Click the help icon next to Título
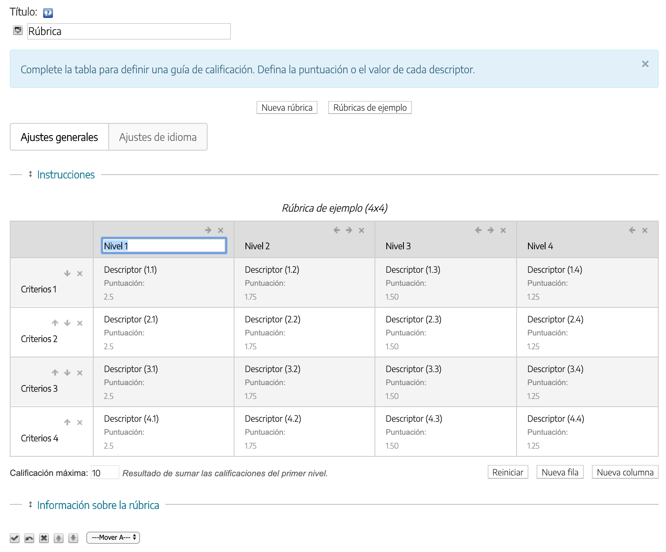The image size is (666, 552). click(x=48, y=13)
